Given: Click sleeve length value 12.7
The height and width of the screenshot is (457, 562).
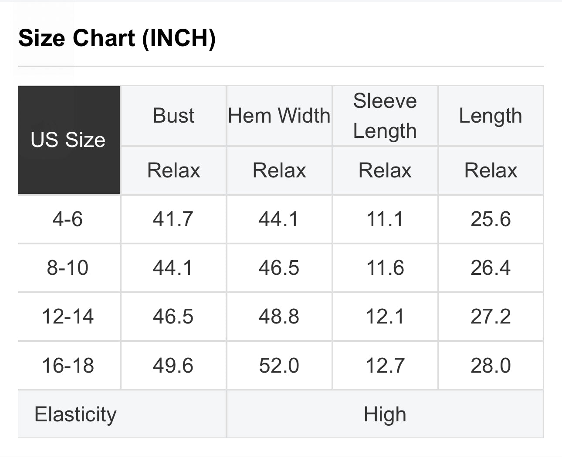Looking at the screenshot, I should (385, 365).
